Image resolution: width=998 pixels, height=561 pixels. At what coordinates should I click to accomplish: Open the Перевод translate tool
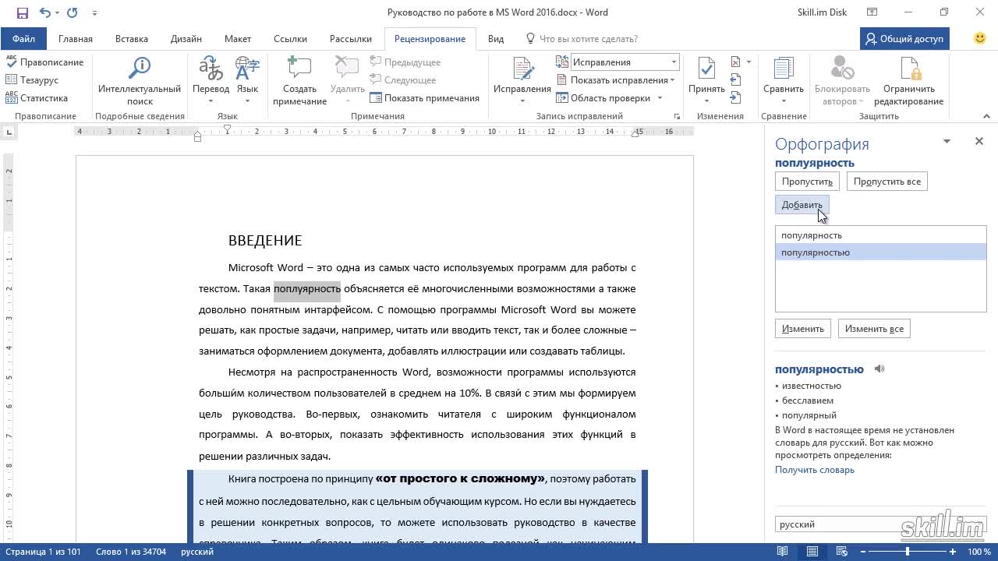[211, 81]
